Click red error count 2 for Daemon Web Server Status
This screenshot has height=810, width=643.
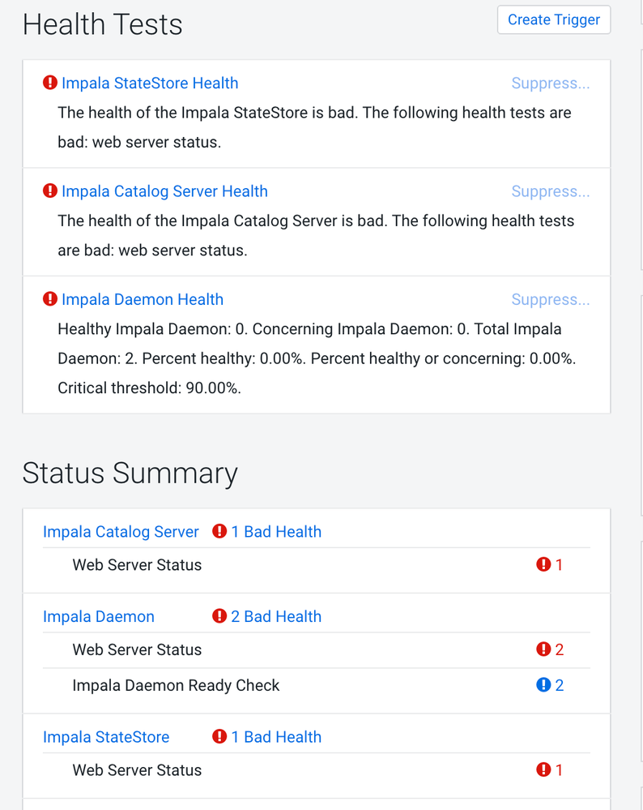pos(550,649)
